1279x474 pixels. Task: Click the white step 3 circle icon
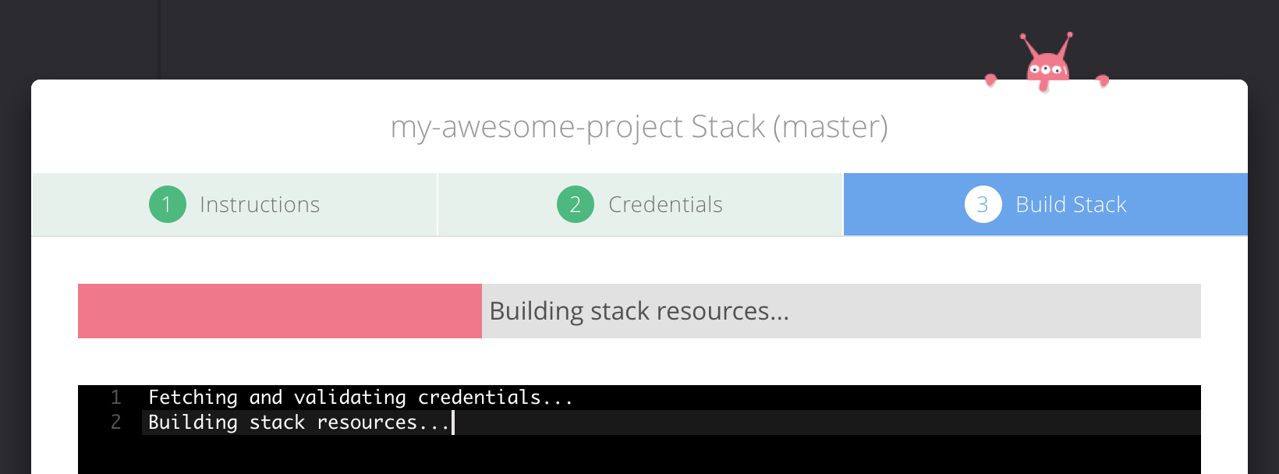point(983,204)
